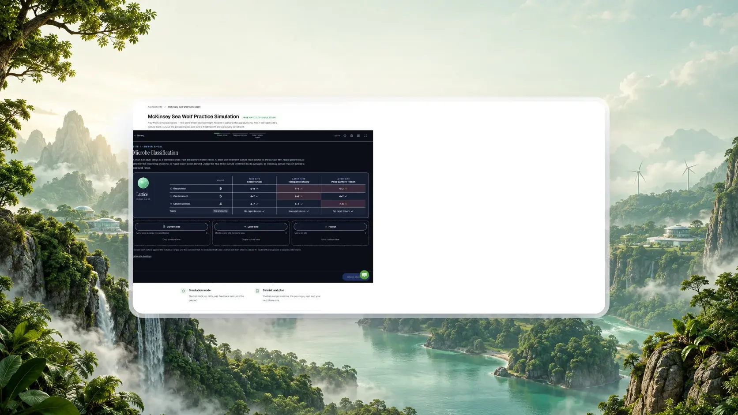The image size is (738, 415).
Task: Click Tideglass Estuary Containment range 7–9
Action: tap(299, 196)
